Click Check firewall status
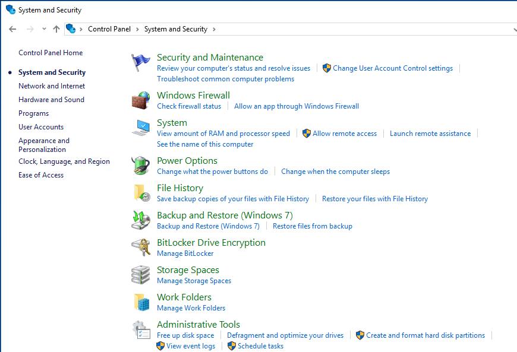The width and height of the screenshot is (517, 352). [x=189, y=106]
